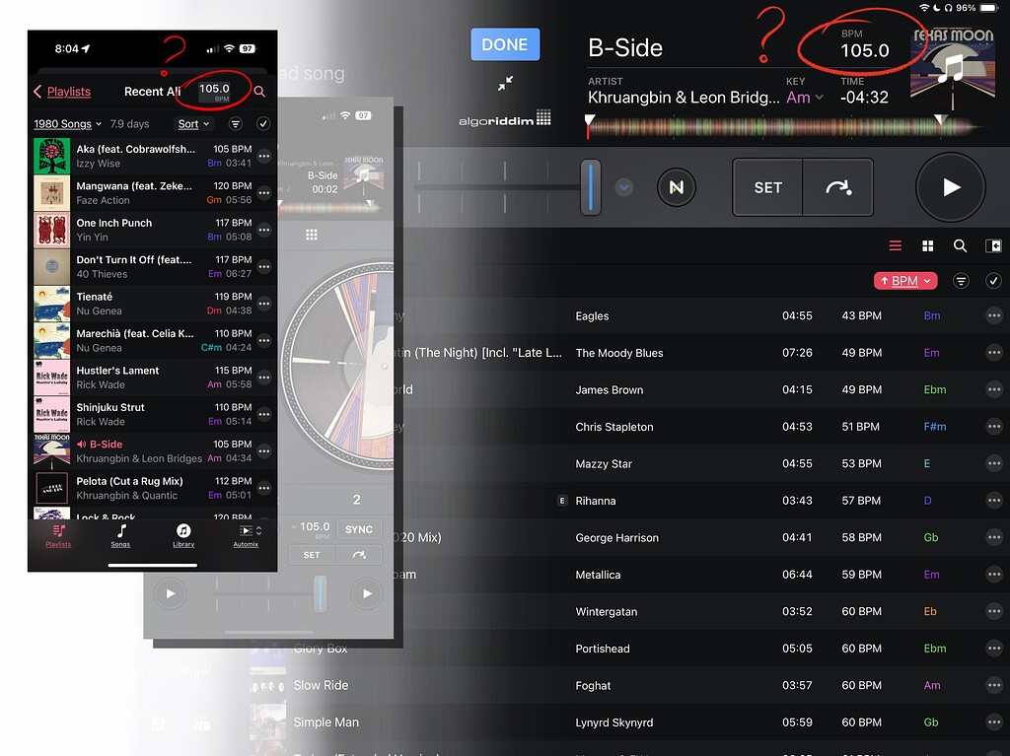1010x756 pixels.
Task: Tap the blue DONE button
Action: click(504, 44)
